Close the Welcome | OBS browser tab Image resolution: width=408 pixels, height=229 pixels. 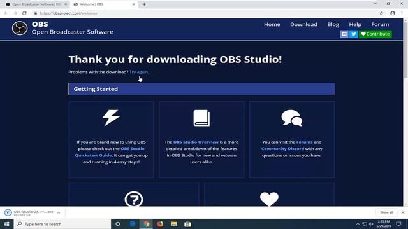tap(133, 4)
